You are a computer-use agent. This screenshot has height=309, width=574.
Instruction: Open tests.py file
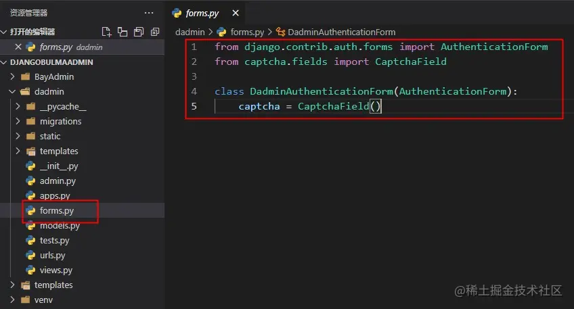coord(54,240)
